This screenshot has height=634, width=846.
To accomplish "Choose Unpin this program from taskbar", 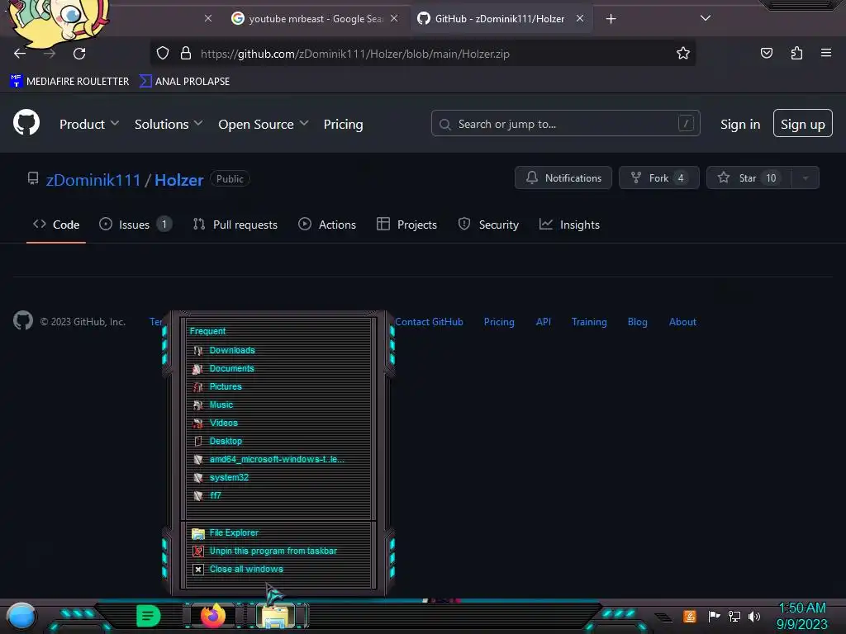I will point(278,551).
